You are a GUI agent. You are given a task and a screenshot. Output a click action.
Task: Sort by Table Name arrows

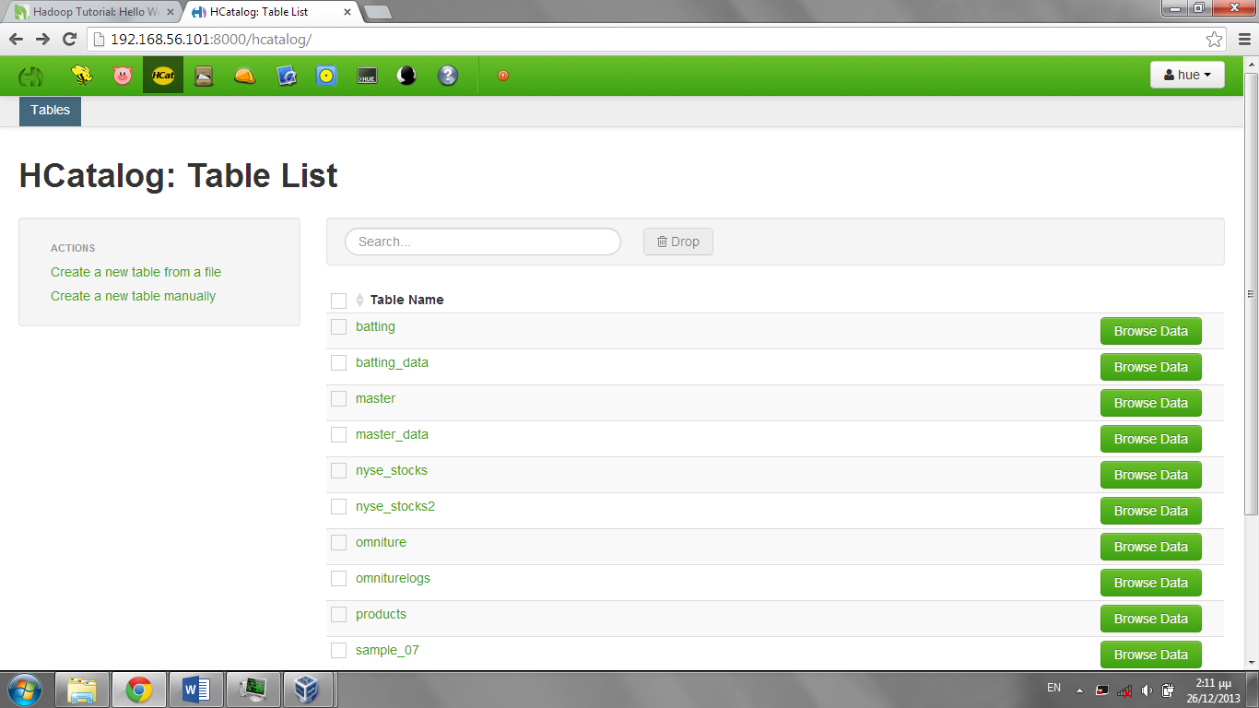click(x=359, y=300)
